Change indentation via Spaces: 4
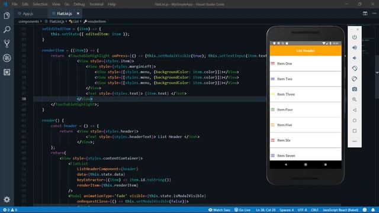The width and height of the screenshot is (379, 213). click(287, 210)
